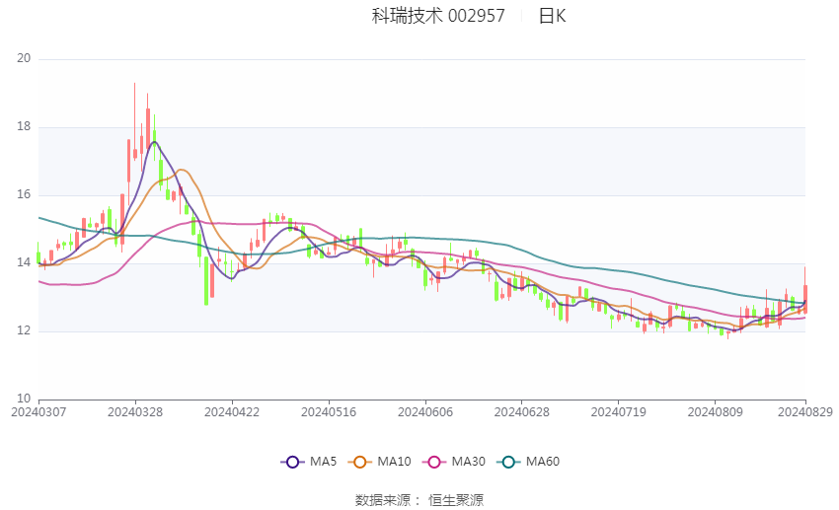Click the 20240829 date axis label
This screenshot has width=839, height=510.
(805, 412)
